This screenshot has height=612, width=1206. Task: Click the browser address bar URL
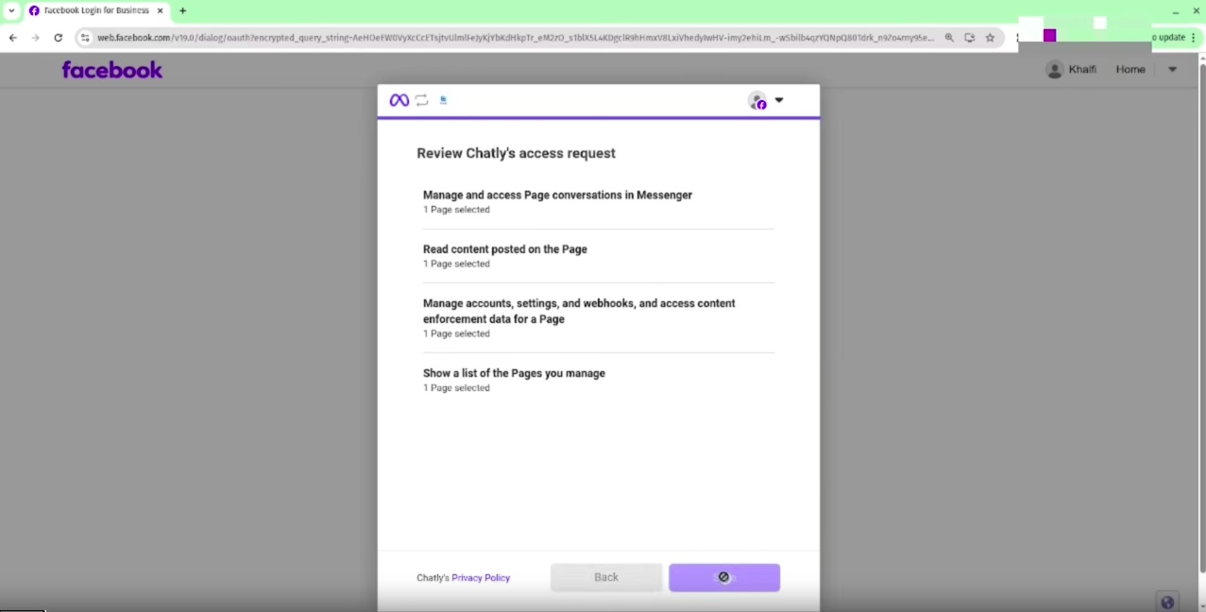click(515, 38)
